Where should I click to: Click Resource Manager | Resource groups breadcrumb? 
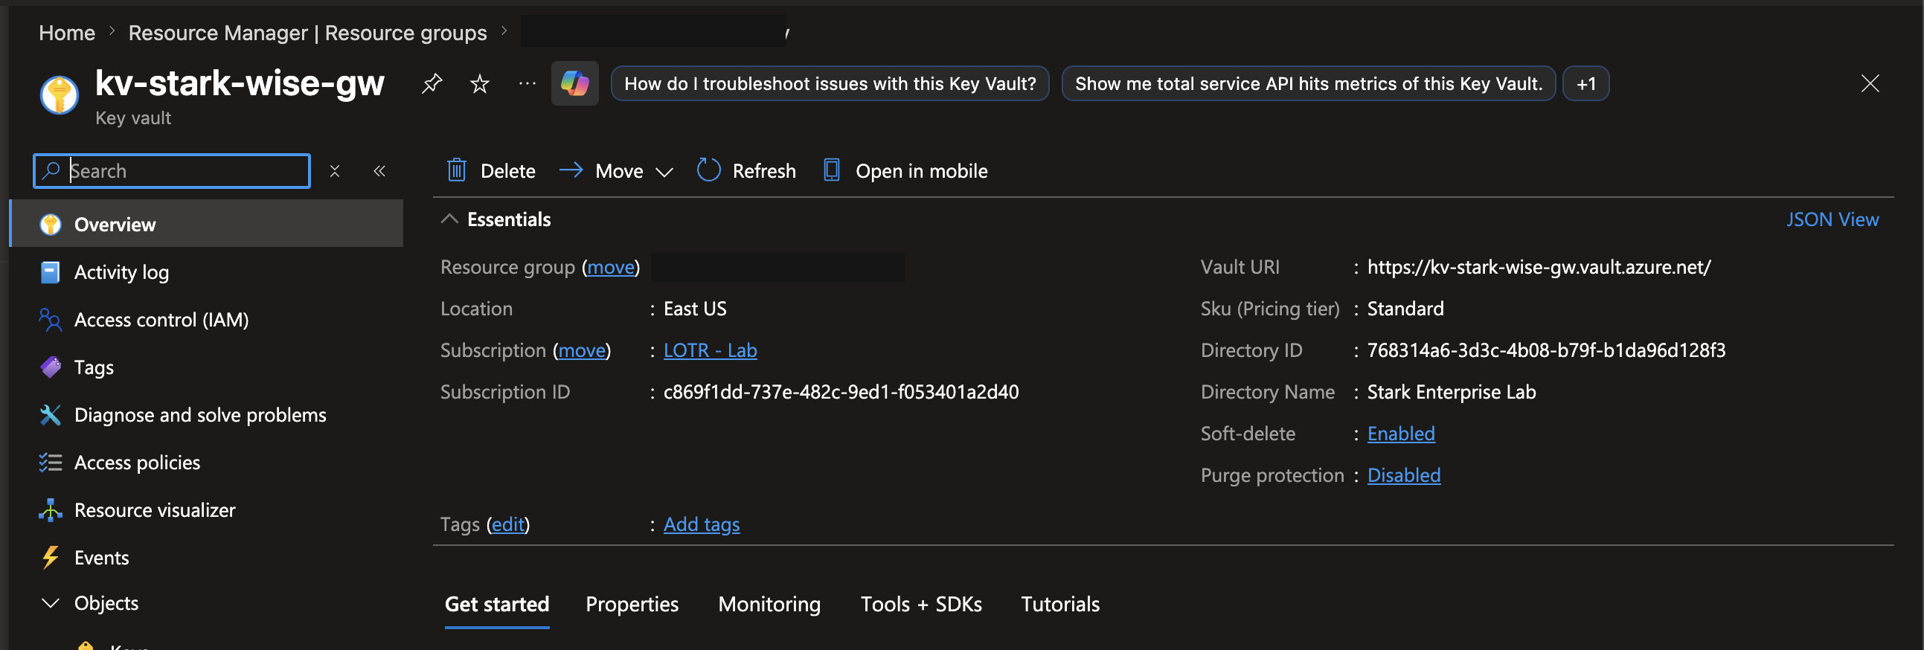pyautogui.click(x=307, y=33)
